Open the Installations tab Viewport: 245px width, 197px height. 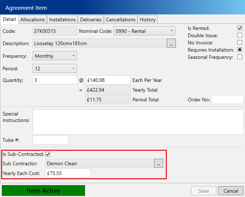62,19
